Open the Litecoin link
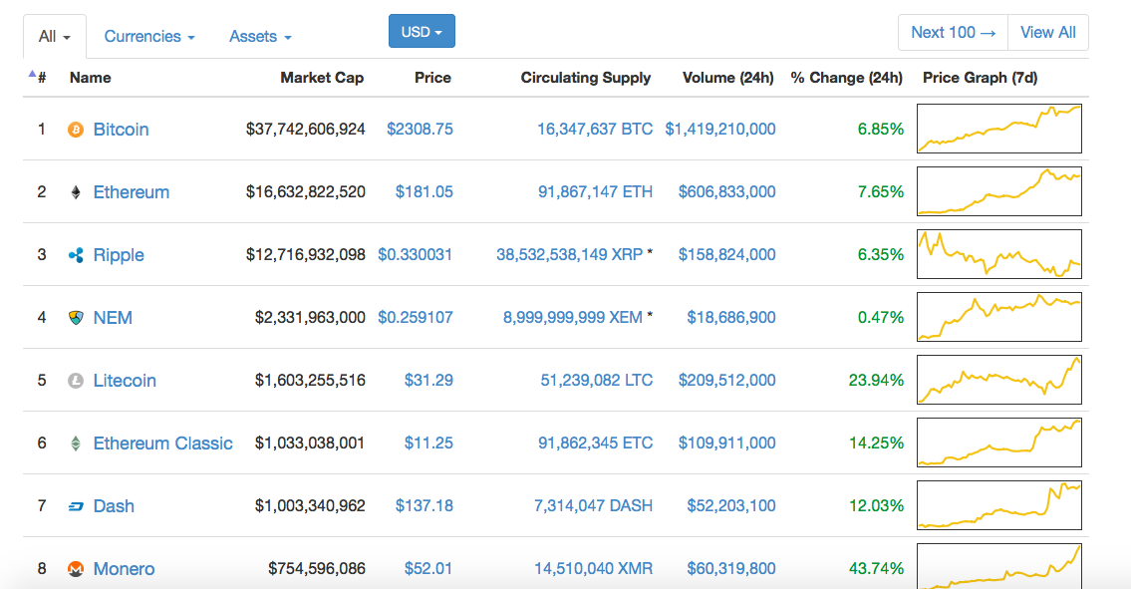The width and height of the screenshot is (1131, 589). click(125, 381)
